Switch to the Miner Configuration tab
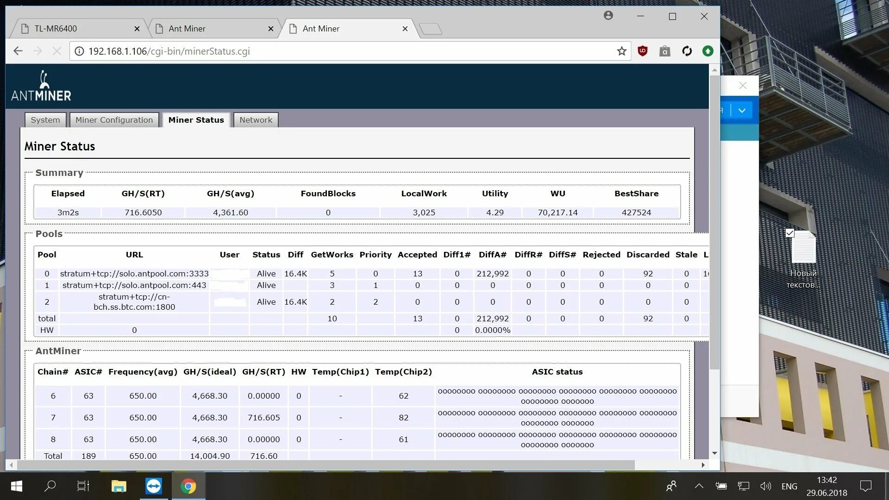889x500 pixels. (x=114, y=120)
